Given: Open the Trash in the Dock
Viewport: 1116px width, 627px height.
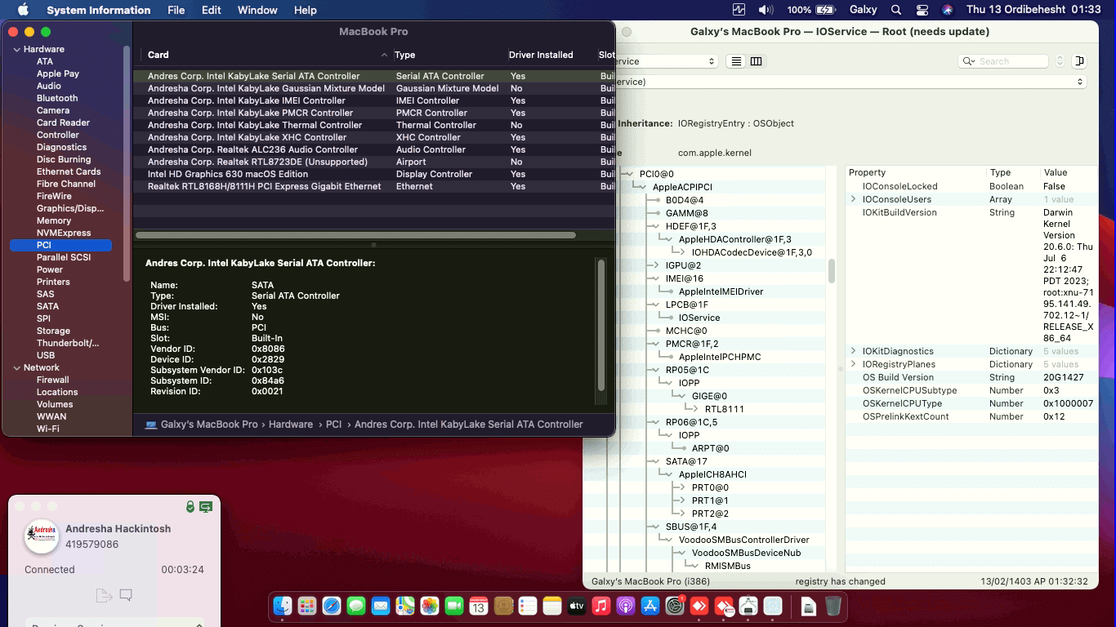Looking at the screenshot, I should click(833, 606).
